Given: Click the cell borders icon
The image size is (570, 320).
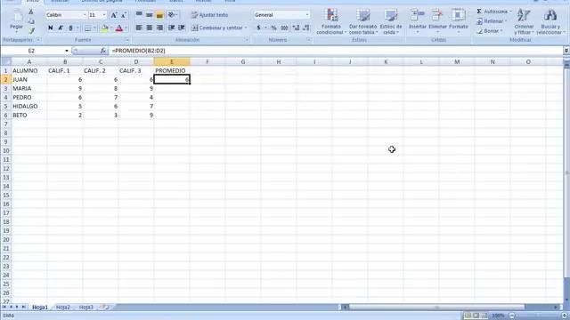Looking at the screenshot, I should [87, 28].
